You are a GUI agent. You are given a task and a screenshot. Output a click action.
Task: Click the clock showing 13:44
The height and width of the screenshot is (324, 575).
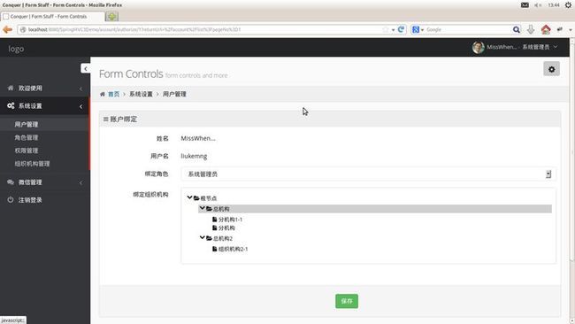click(554, 5)
